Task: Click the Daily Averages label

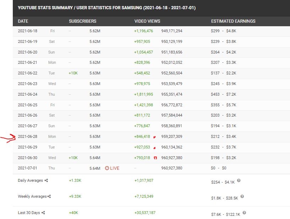Action: click(30, 180)
